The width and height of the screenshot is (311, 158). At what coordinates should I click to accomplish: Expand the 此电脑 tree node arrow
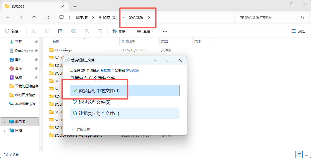tap(4, 121)
